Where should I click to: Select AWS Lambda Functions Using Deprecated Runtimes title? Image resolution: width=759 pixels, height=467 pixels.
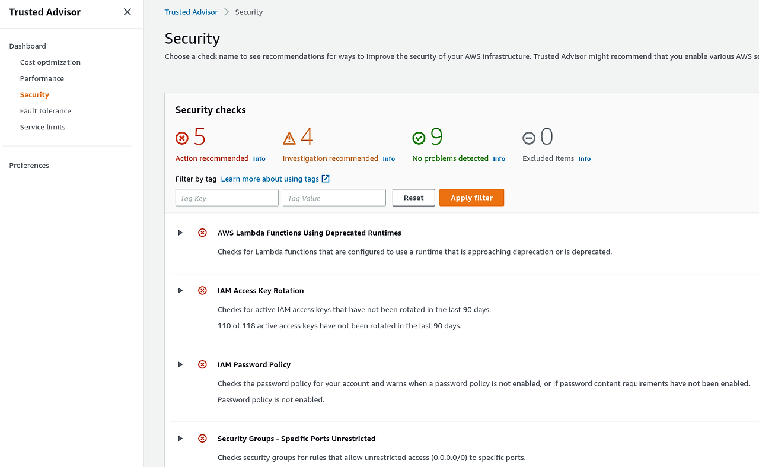point(310,233)
